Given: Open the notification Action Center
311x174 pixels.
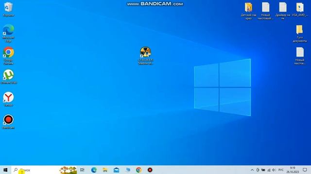Looking at the screenshot, I should [305, 170].
